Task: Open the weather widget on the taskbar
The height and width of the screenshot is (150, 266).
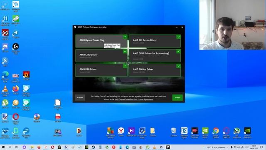Action: [x=216, y=147]
